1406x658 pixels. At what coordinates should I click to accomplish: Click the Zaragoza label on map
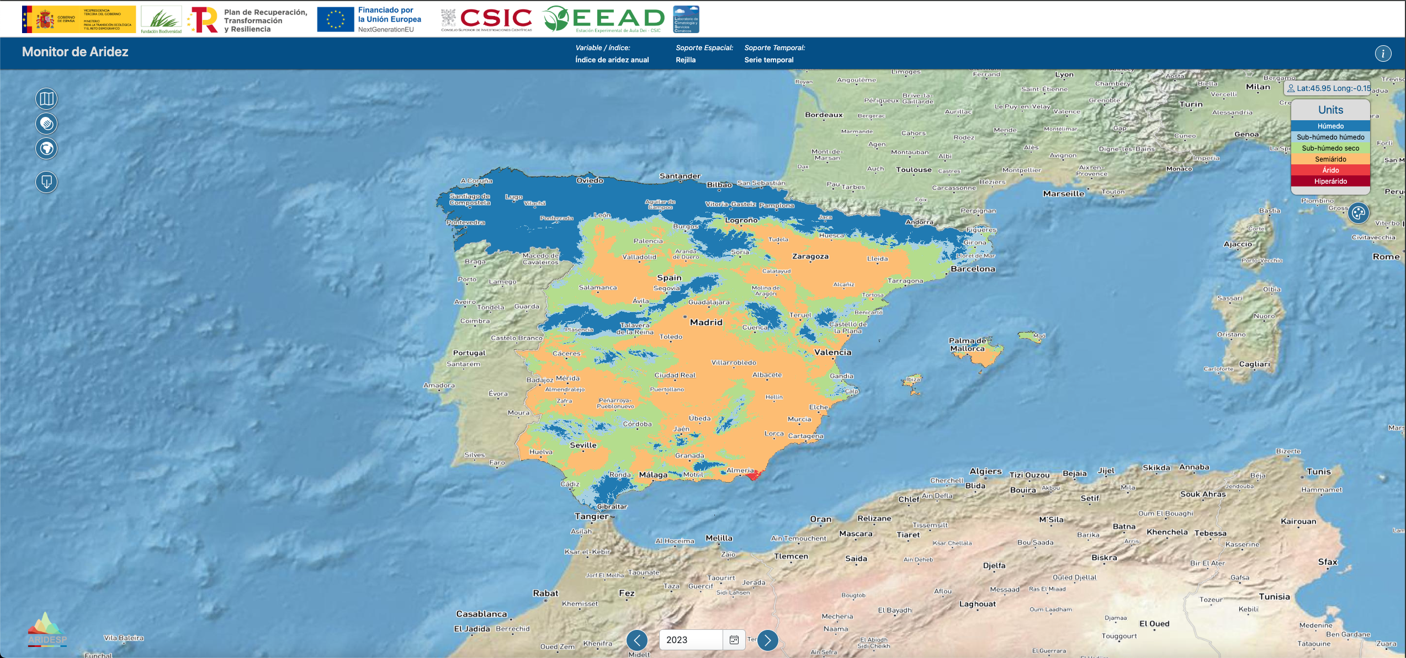coord(810,256)
